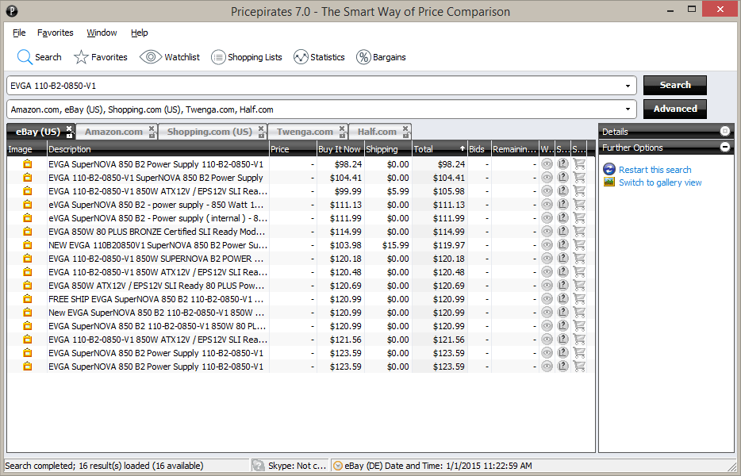
Task: Expand the Details panel
Action: 725,131
